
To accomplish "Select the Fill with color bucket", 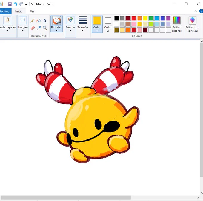I will [x=39, y=21].
